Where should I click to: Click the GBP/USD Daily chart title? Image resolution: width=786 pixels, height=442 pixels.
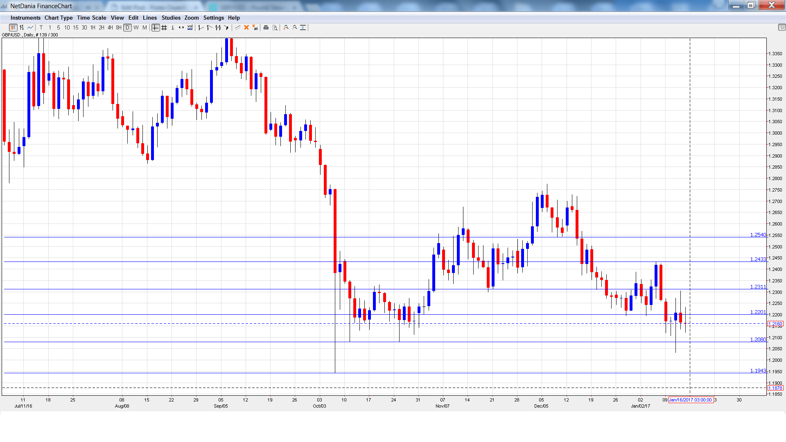[x=30, y=35]
